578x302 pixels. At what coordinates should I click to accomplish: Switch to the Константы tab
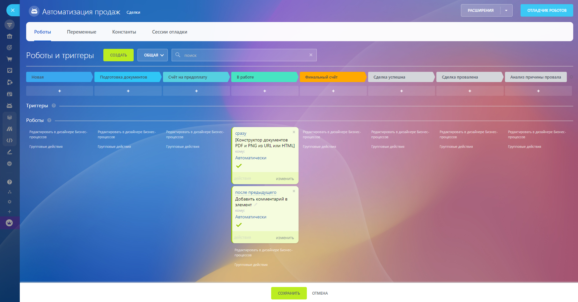pyautogui.click(x=124, y=32)
